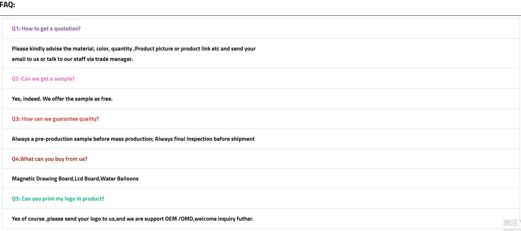
Task: Select the 'Q1: How to get a quotation?' question
Action: tap(46, 29)
